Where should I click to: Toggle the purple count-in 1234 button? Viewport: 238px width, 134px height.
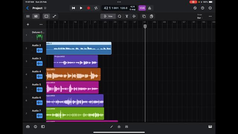pyautogui.click(x=142, y=8)
